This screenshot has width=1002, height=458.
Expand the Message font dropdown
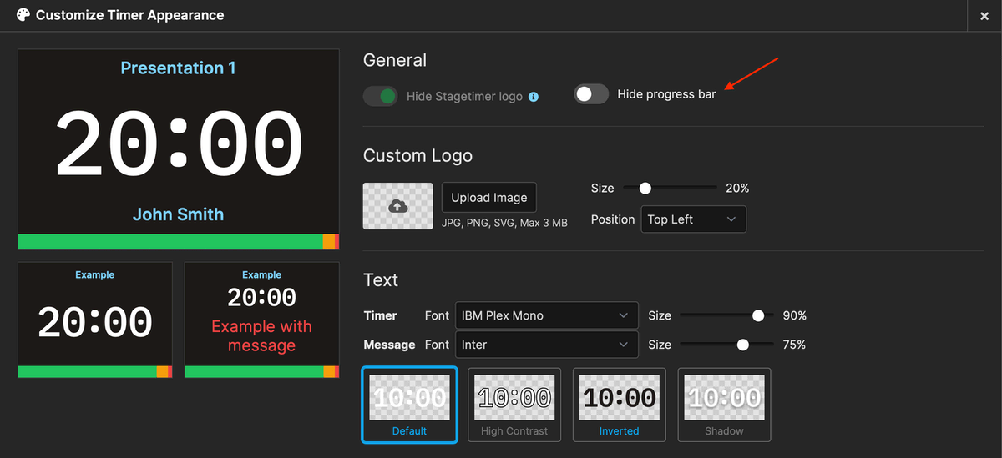pyautogui.click(x=546, y=345)
